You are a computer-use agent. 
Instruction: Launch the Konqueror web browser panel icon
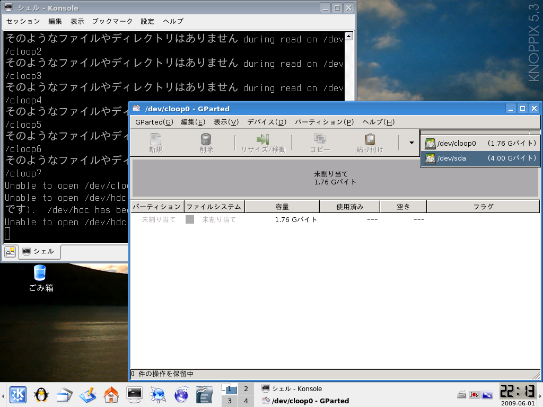click(x=158, y=395)
